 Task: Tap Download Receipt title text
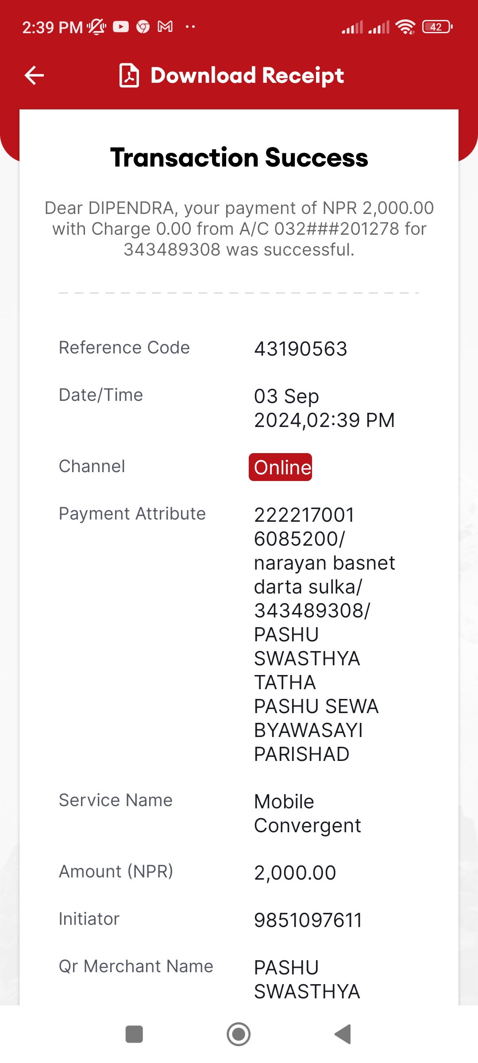[247, 75]
